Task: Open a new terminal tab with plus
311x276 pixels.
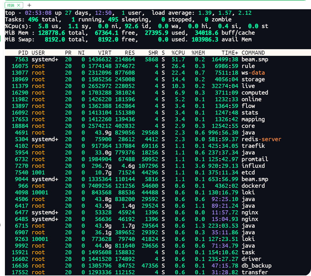Action: (x=29, y=5)
